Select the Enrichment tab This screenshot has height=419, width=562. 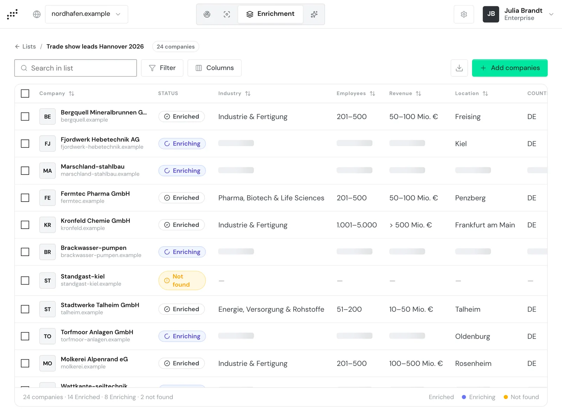coord(270,14)
